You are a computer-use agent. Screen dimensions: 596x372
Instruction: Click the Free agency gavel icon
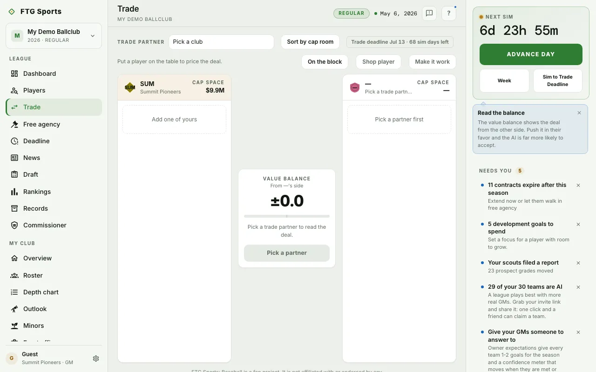pos(14,124)
